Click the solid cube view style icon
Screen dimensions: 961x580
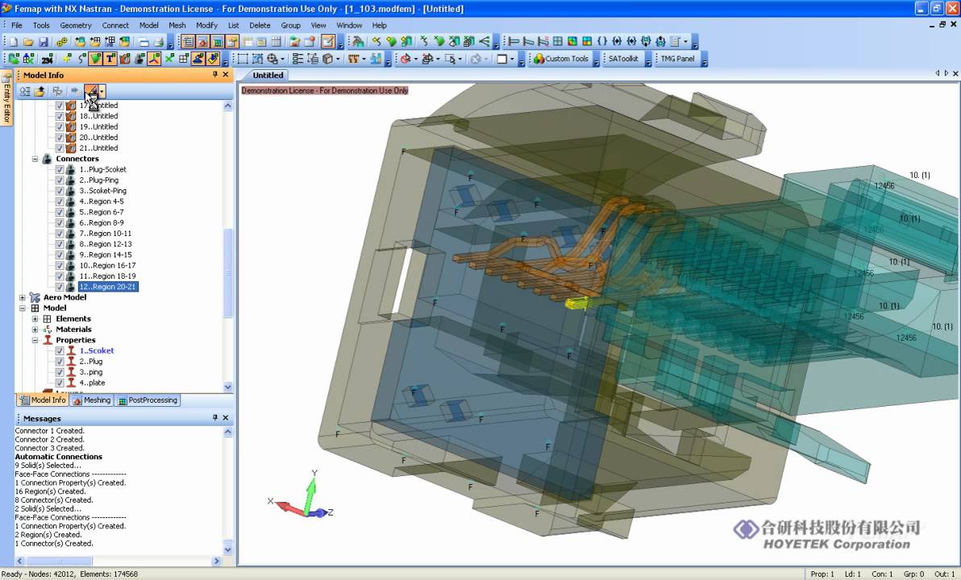point(328,59)
